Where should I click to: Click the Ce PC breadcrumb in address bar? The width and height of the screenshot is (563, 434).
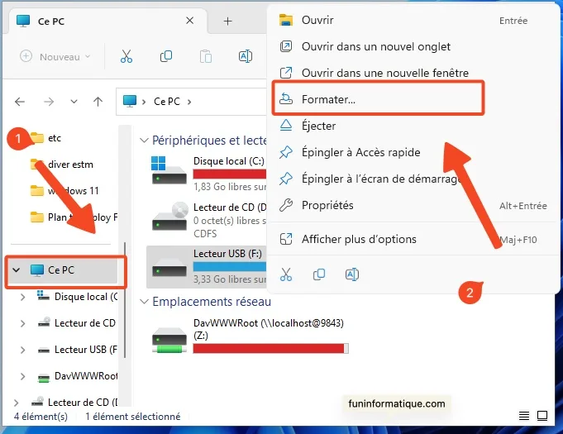click(167, 102)
